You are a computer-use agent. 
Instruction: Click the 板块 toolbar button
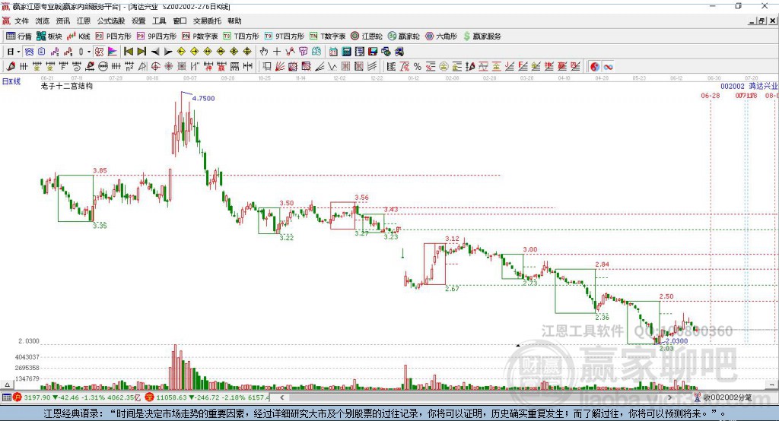[x=49, y=36]
